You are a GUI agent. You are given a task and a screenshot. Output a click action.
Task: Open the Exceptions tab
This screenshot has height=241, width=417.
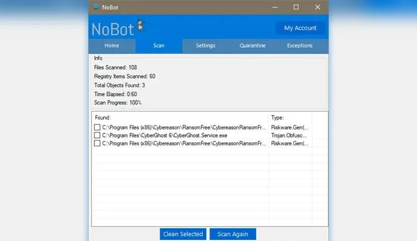pyautogui.click(x=300, y=46)
